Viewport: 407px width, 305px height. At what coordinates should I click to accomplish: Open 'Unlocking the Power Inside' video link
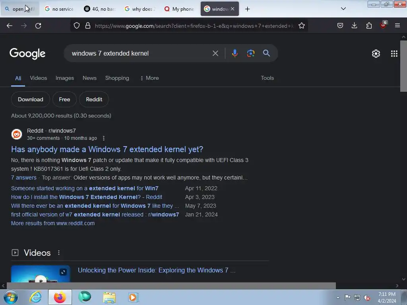[x=157, y=270]
